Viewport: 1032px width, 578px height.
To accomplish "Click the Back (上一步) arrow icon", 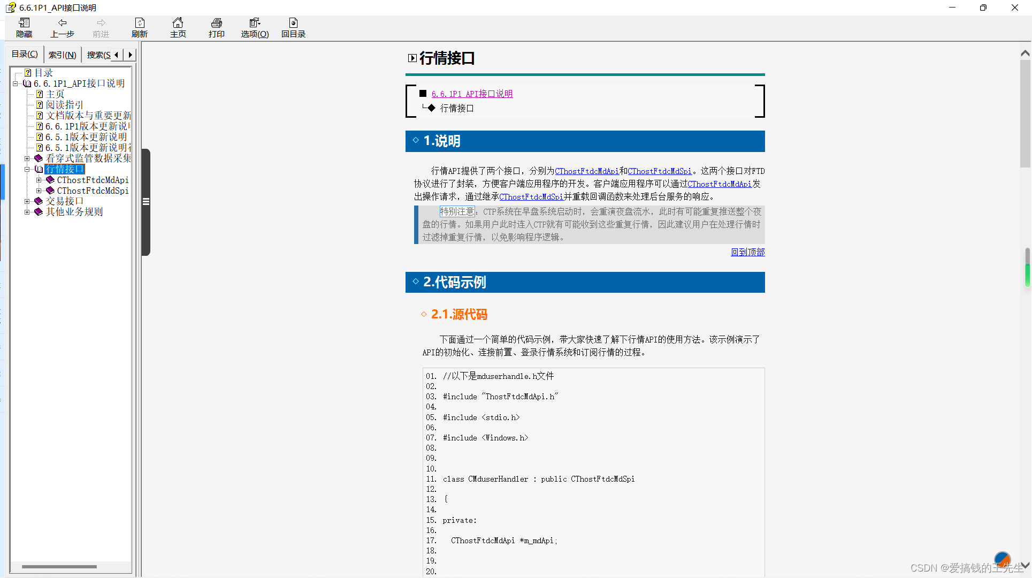I will coord(62,23).
